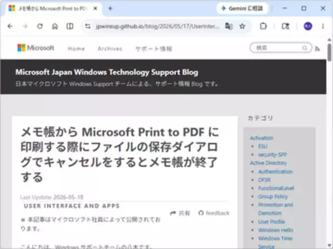
Task: Open the Group Policy category link
Action: coord(273,196)
